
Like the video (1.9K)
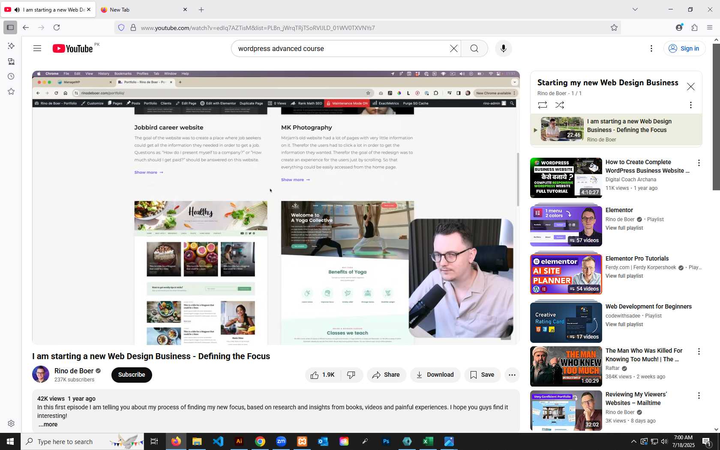click(323, 375)
